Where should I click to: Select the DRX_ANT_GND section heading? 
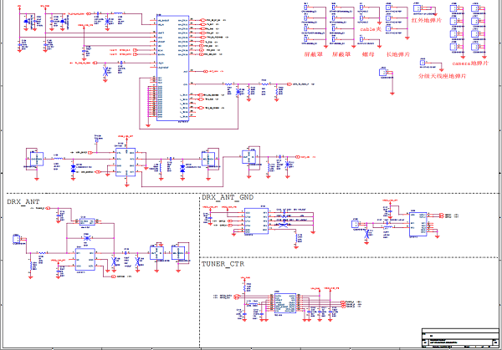(x=228, y=197)
